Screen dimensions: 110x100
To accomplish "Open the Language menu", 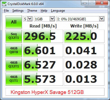I will [58, 11].
